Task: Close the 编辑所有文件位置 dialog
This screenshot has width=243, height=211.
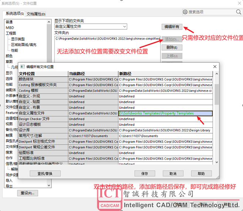Action: (x=215, y=67)
